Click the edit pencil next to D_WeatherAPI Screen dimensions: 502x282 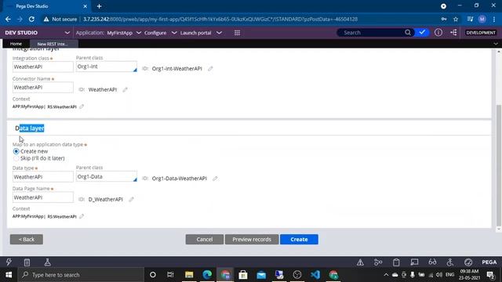(x=131, y=199)
